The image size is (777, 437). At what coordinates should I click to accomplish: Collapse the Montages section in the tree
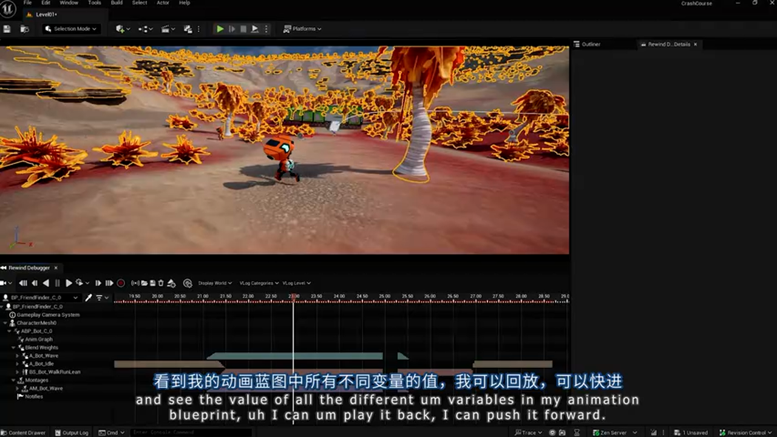(13, 380)
